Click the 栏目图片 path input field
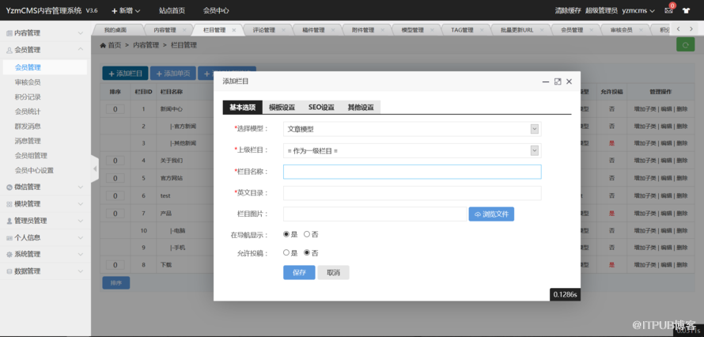This screenshot has width=704, height=337. coord(375,214)
